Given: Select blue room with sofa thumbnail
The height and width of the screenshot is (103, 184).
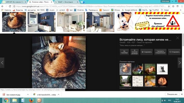Looking at the screenshot, I should click(41, 22).
